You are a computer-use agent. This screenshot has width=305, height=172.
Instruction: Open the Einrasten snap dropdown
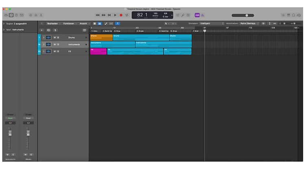click(x=211, y=24)
